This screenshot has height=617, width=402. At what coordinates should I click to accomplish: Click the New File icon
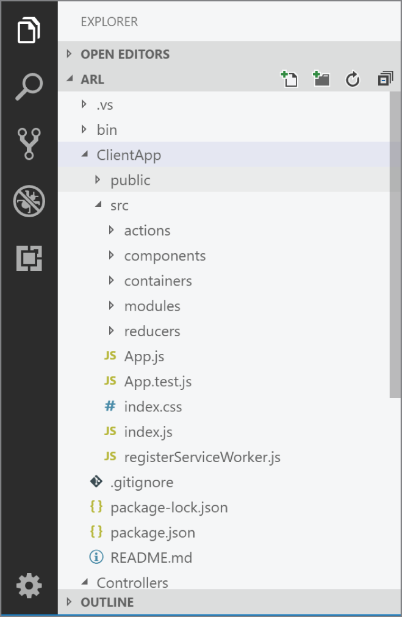click(x=289, y=79)
